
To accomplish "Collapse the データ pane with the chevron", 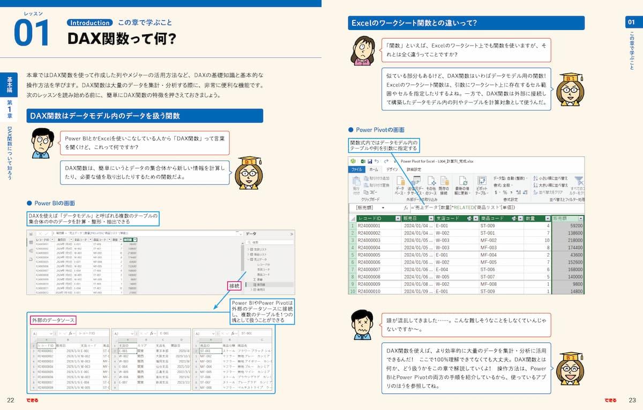I will 291,234.
